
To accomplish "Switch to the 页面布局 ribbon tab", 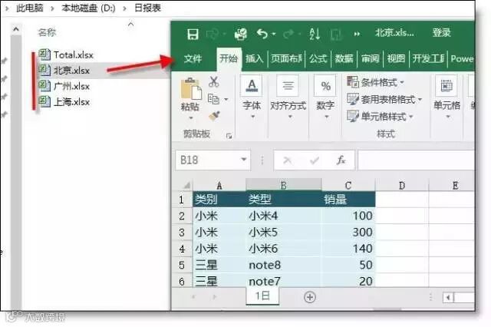I will [x=286, y=58].
